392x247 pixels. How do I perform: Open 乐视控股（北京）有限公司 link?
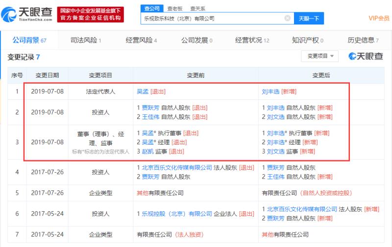pyautogui.click(x=177, y=214)
